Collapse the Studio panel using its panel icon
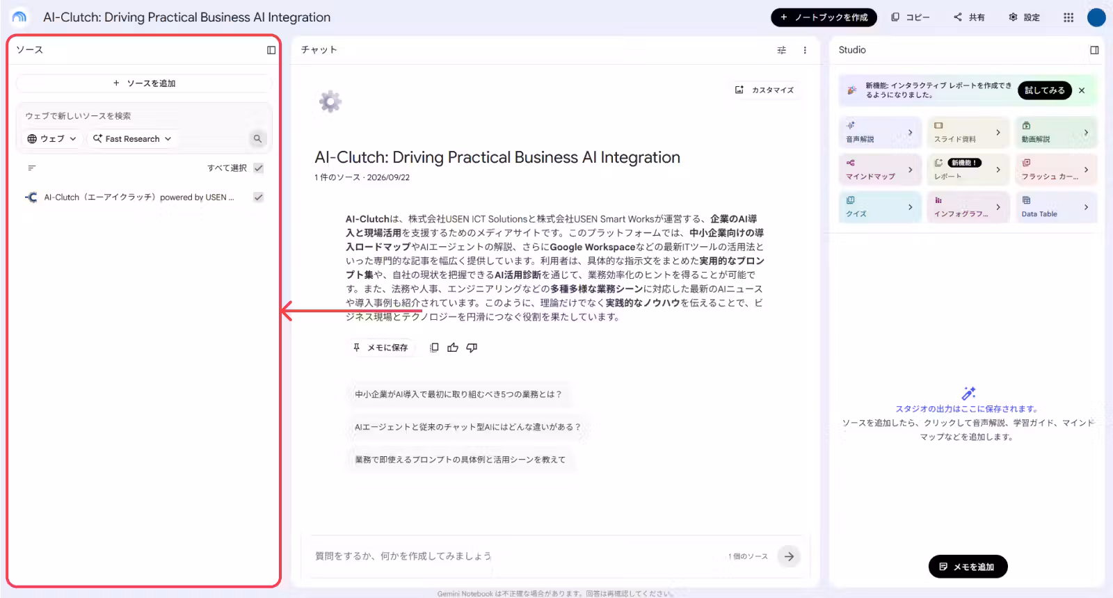This screenshot has width=1113, height=598. click(1094, 50)
